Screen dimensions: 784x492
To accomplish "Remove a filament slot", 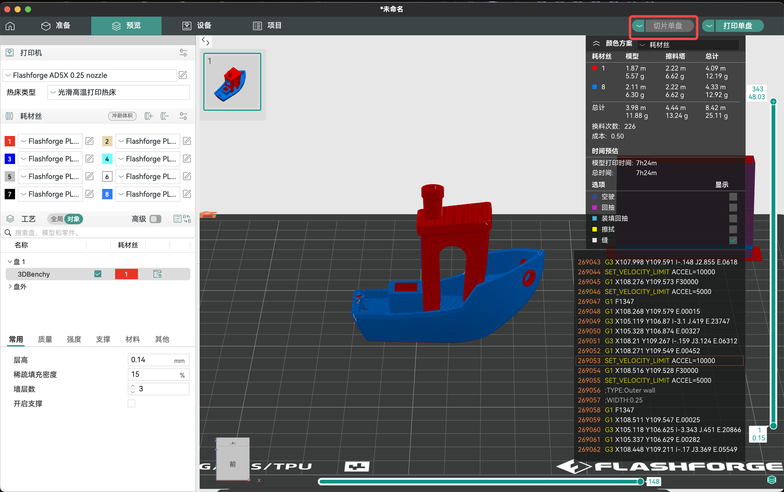I will 165,116.
